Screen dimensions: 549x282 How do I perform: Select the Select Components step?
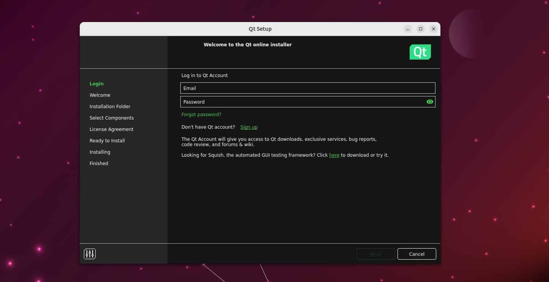point(112,118)
